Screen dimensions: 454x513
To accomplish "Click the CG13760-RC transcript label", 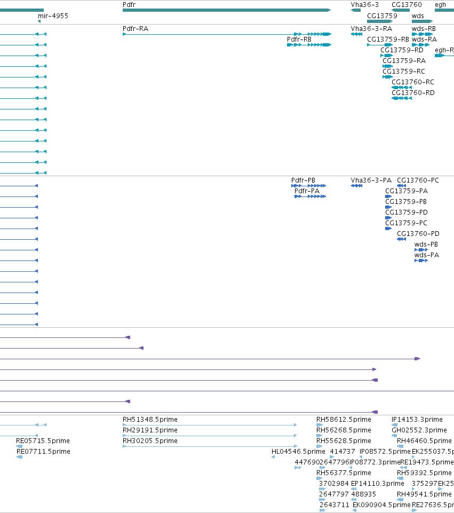I will pyautogui.click(x=413, y=82).
